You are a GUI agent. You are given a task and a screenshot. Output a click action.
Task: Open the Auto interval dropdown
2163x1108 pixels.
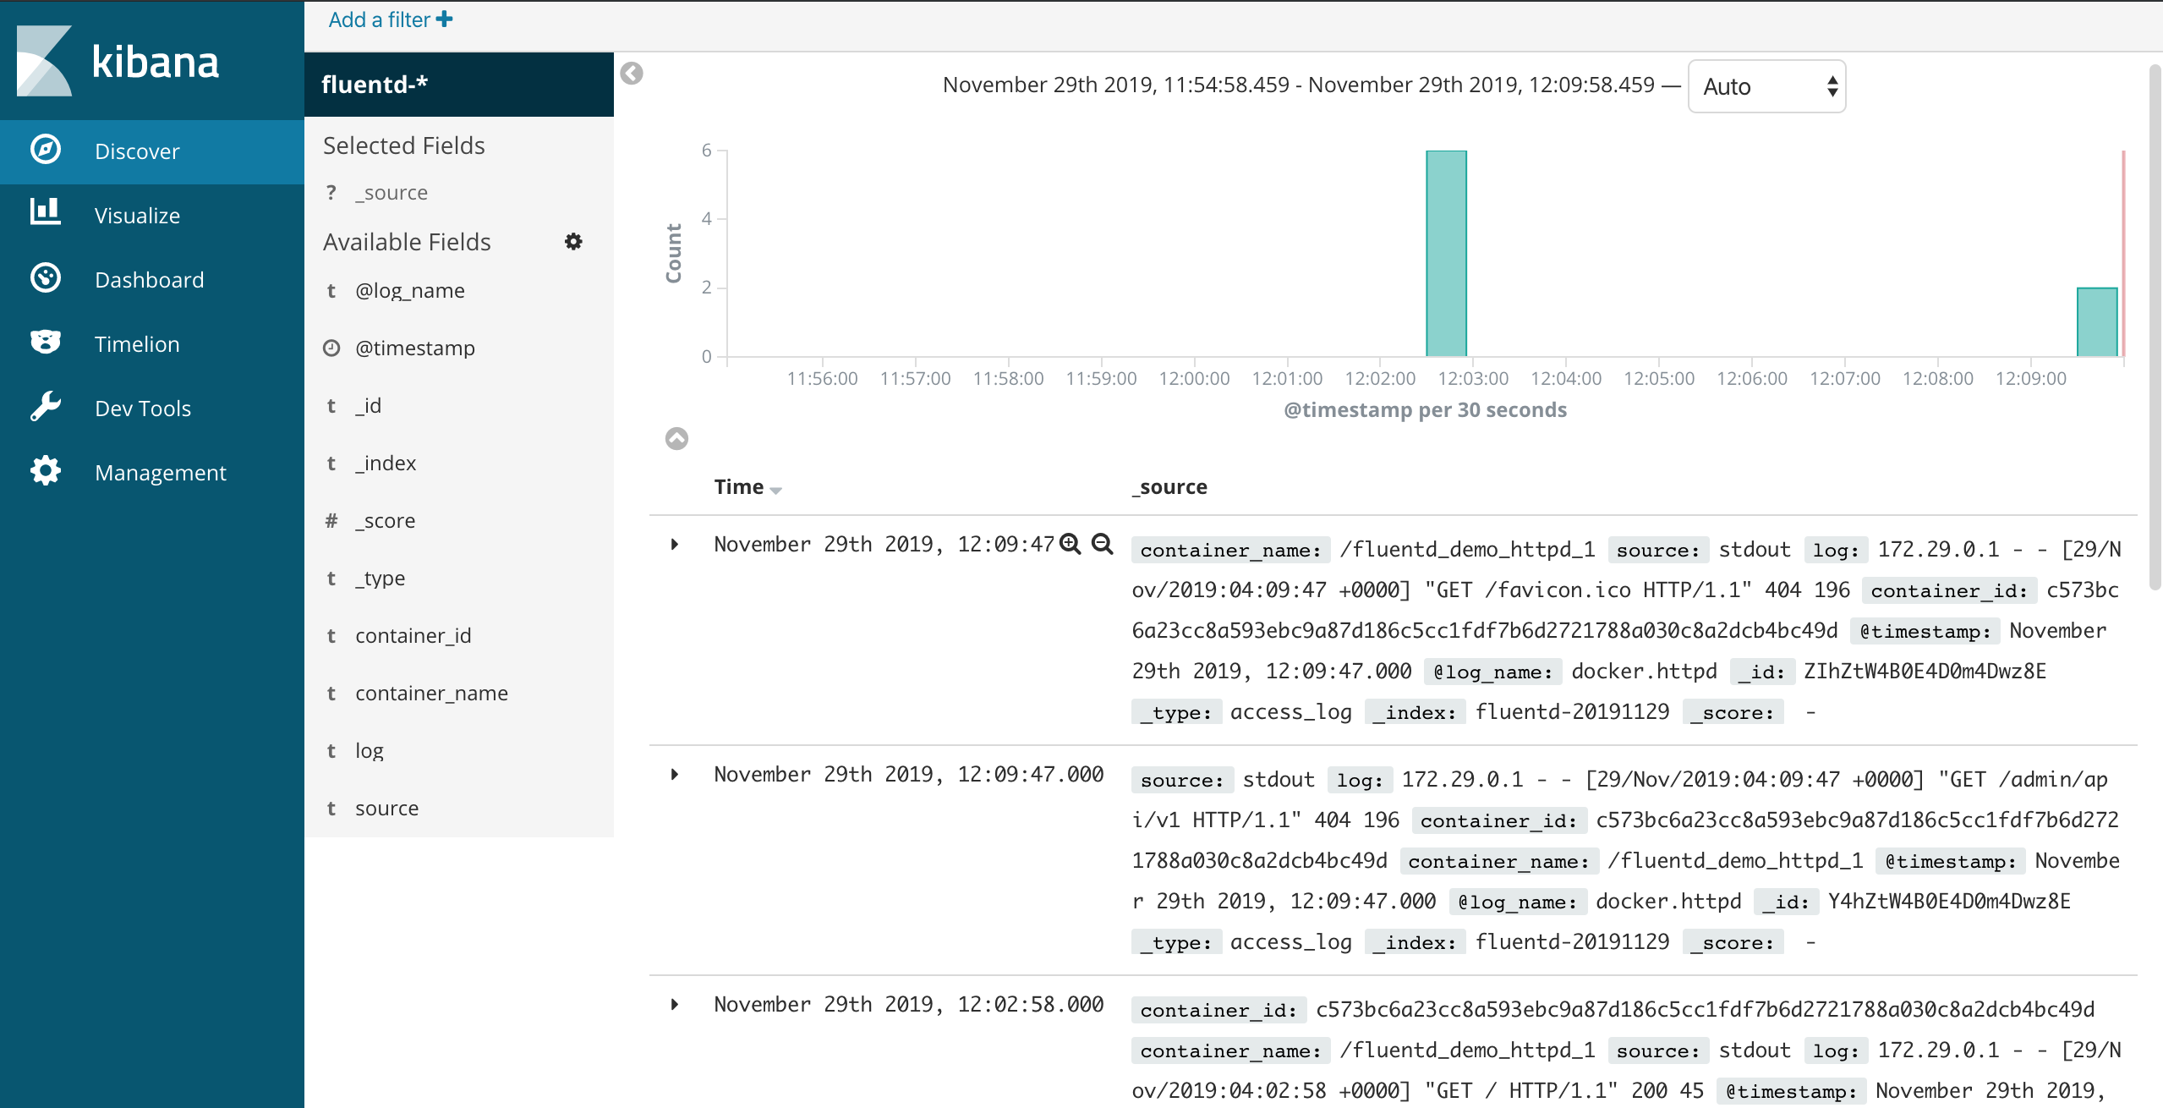(x=1766, y=86)
